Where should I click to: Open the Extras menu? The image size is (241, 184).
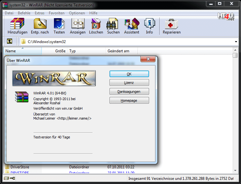pyautogui.click(x=40, y=13)
